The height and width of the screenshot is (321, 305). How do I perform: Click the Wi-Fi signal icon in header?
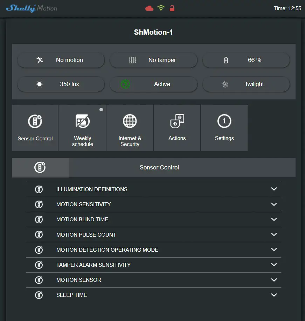click(x=160, y=8)
